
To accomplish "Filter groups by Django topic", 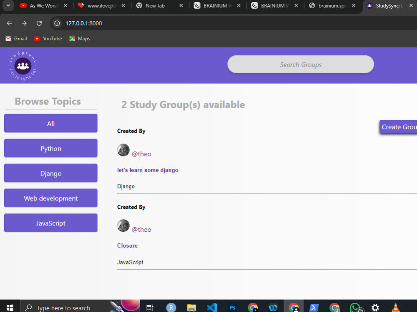I will tap(51, 173).
